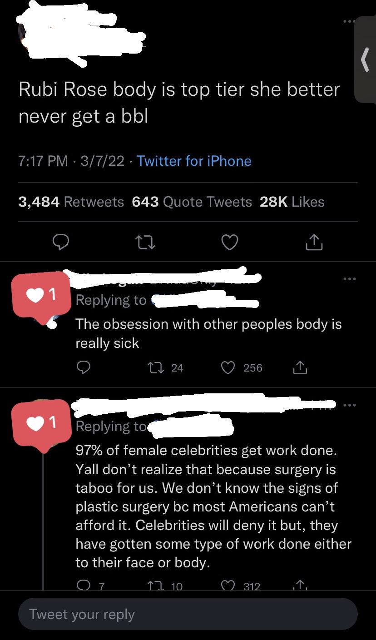Tap share icon under the main tweet
Viewport: 376px width, 640px height.
pyautogui.click(x=314, y=243)
